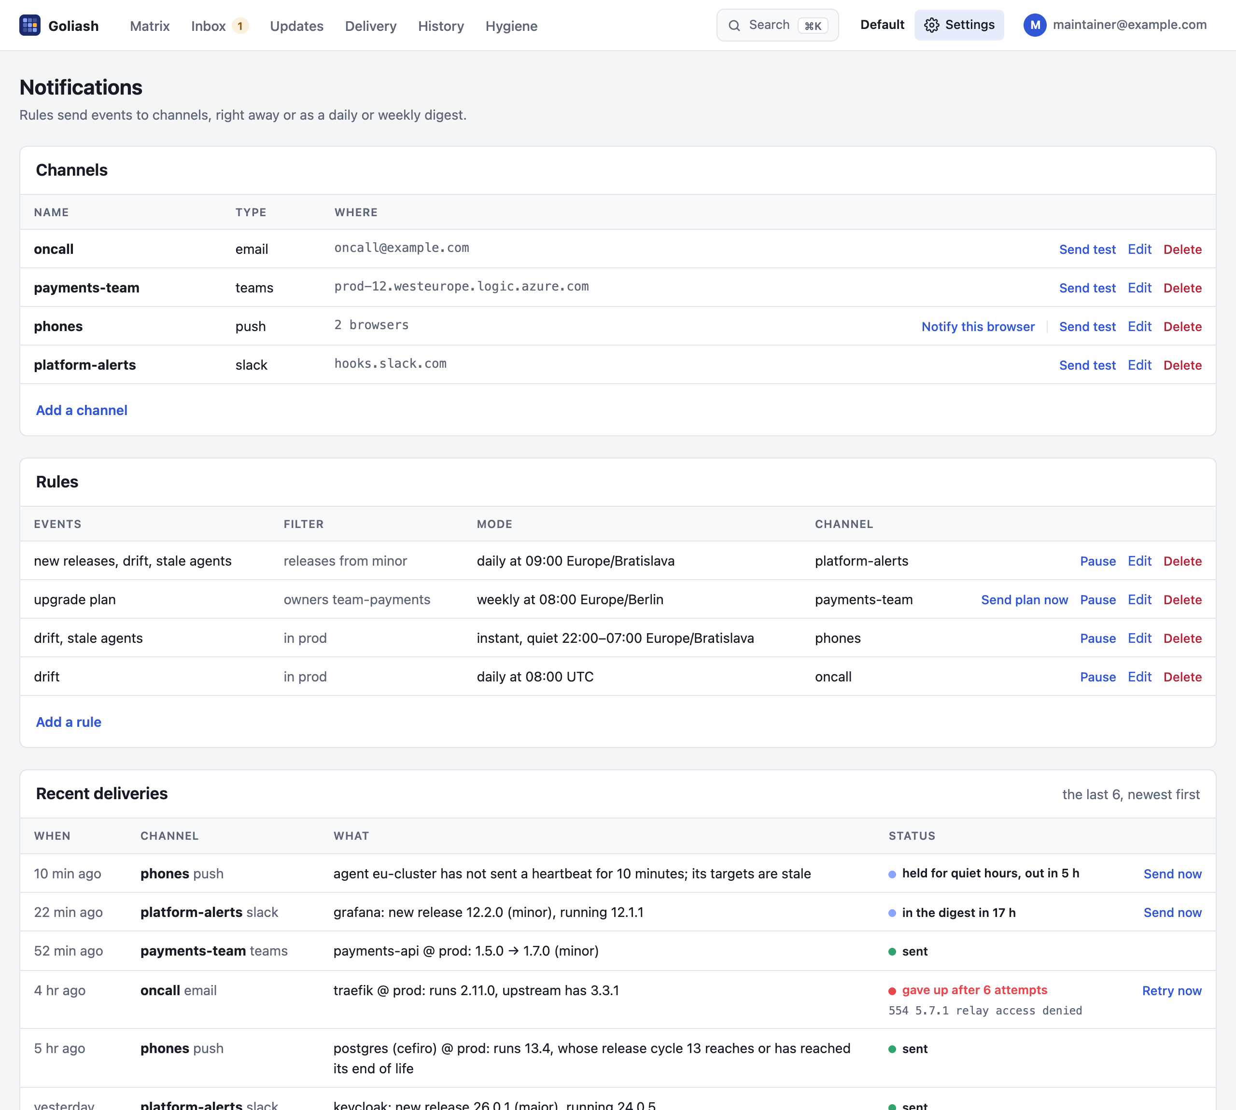Viewport: 1236px width, 1110px height.
Task: Edit the oncall channel
Action: pos(1139,250)
